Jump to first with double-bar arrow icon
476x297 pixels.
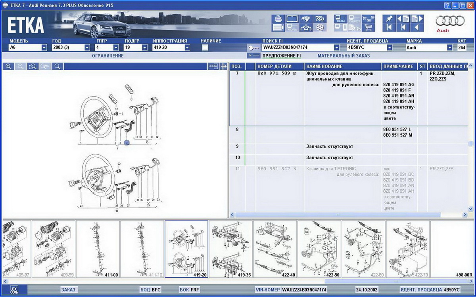click(389, 27)
